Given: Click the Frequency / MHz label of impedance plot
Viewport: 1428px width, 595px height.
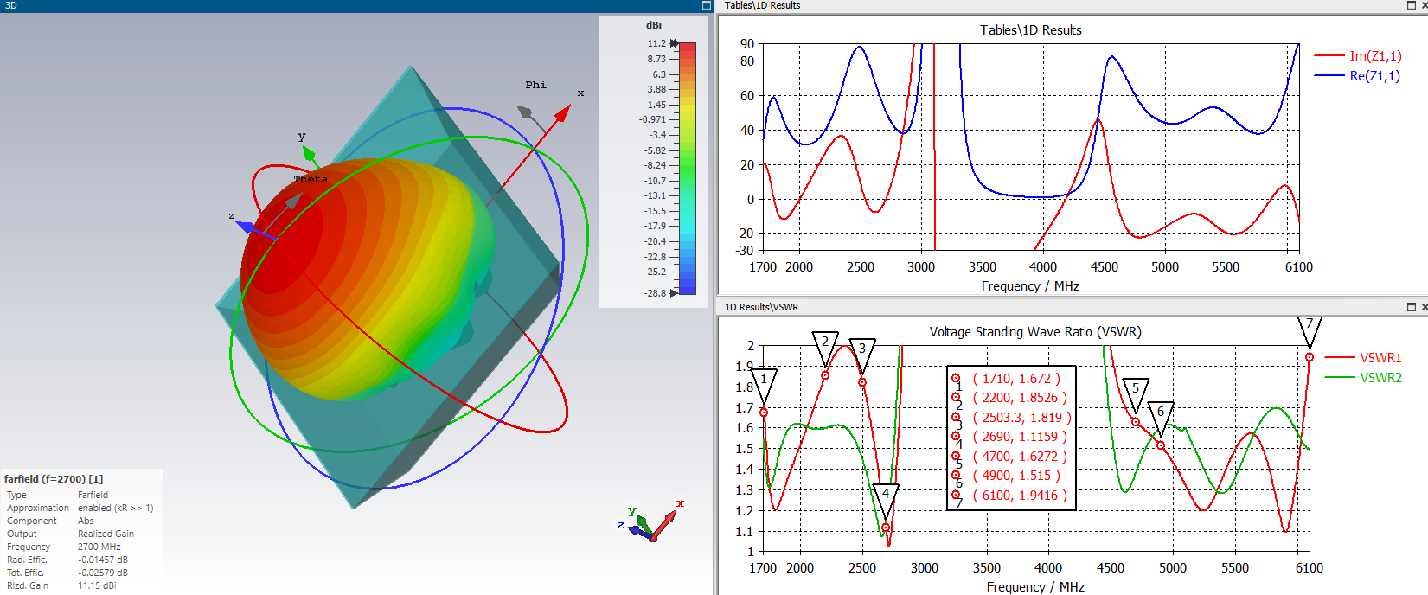Looking at the screenshot, I should click(x=1030, y=286).
